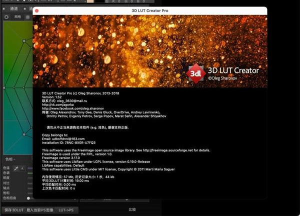Click the LUT->PS button
The image size is (300, 216).
[66, 210]
